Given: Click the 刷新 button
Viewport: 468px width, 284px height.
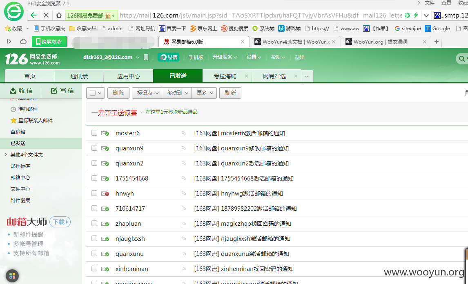Looking at the screenshot, I should coord(230,93).
